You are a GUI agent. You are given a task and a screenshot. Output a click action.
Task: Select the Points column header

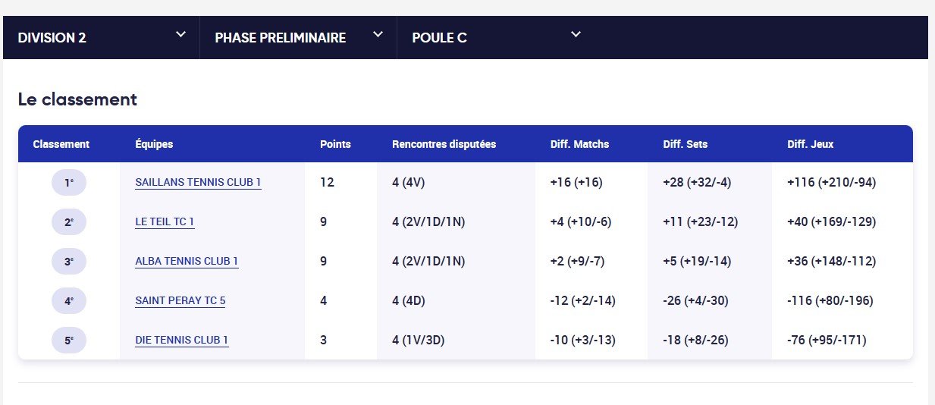click(335, 144)
